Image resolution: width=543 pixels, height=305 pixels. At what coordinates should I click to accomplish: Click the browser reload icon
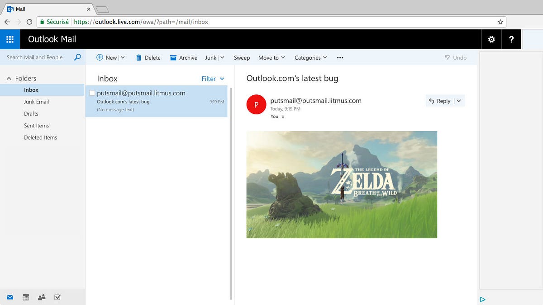click(x=29, y=22)
